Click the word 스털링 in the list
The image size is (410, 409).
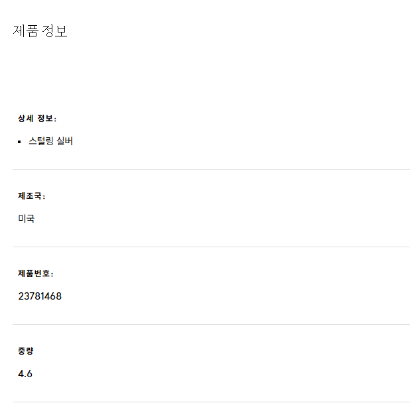[x=40, y=141]
